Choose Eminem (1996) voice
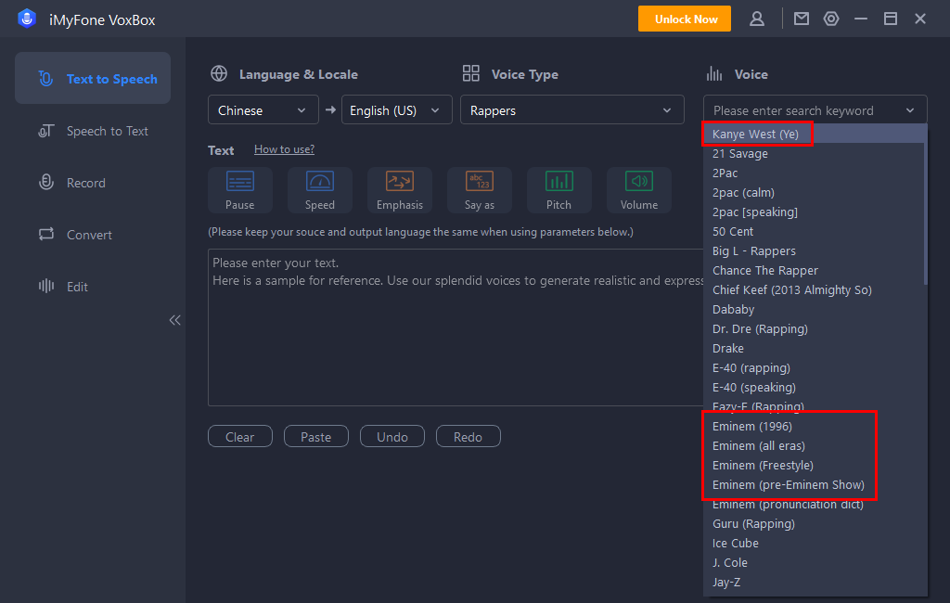Image resolution: width=950 pixels, height=603 pixels. click(x=815, y=426)
